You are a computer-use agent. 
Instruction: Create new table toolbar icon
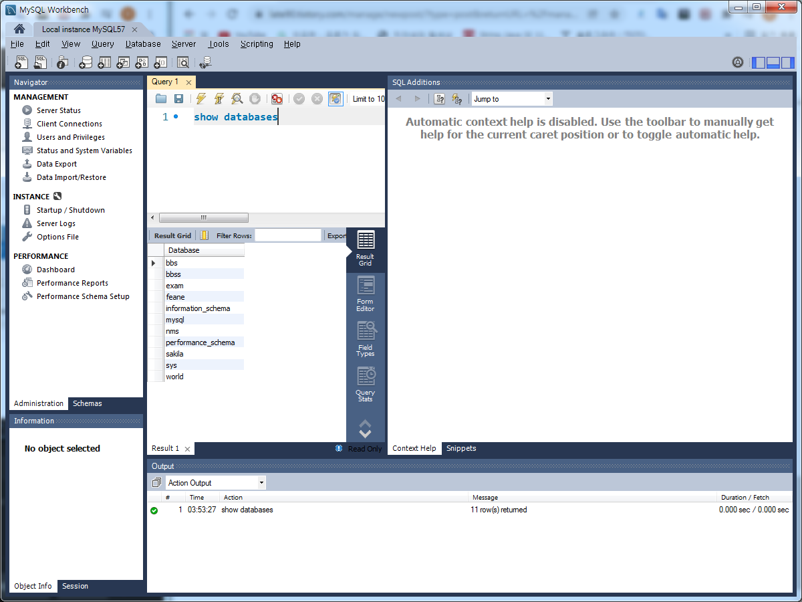[104, 62]
